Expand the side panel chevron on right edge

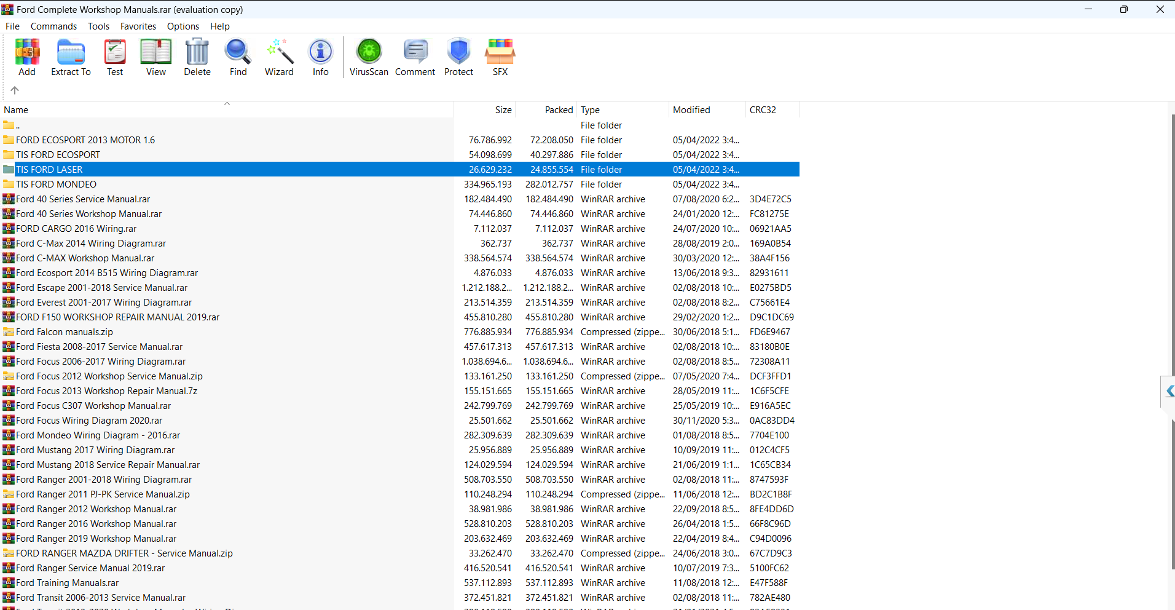[x=1169, y=391]
